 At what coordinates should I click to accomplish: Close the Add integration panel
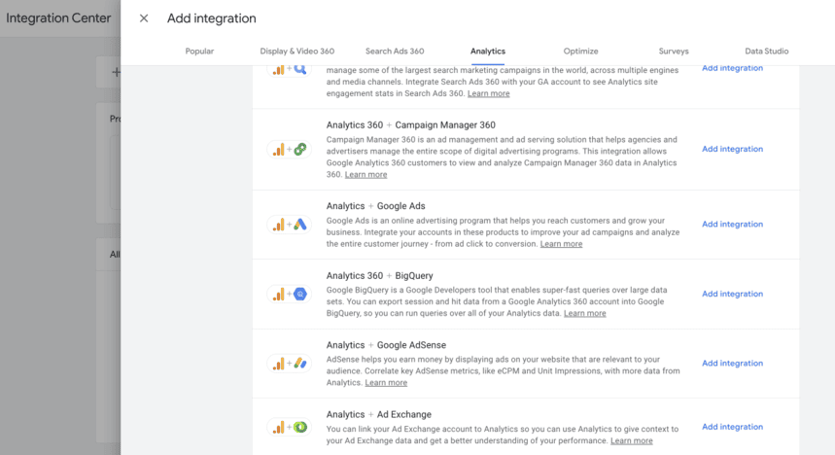point(144,18)
